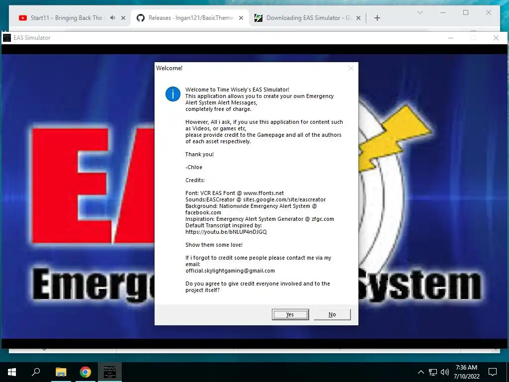
Task: Click the '-Chloe' signature text
Action: [x=194, y=167]
